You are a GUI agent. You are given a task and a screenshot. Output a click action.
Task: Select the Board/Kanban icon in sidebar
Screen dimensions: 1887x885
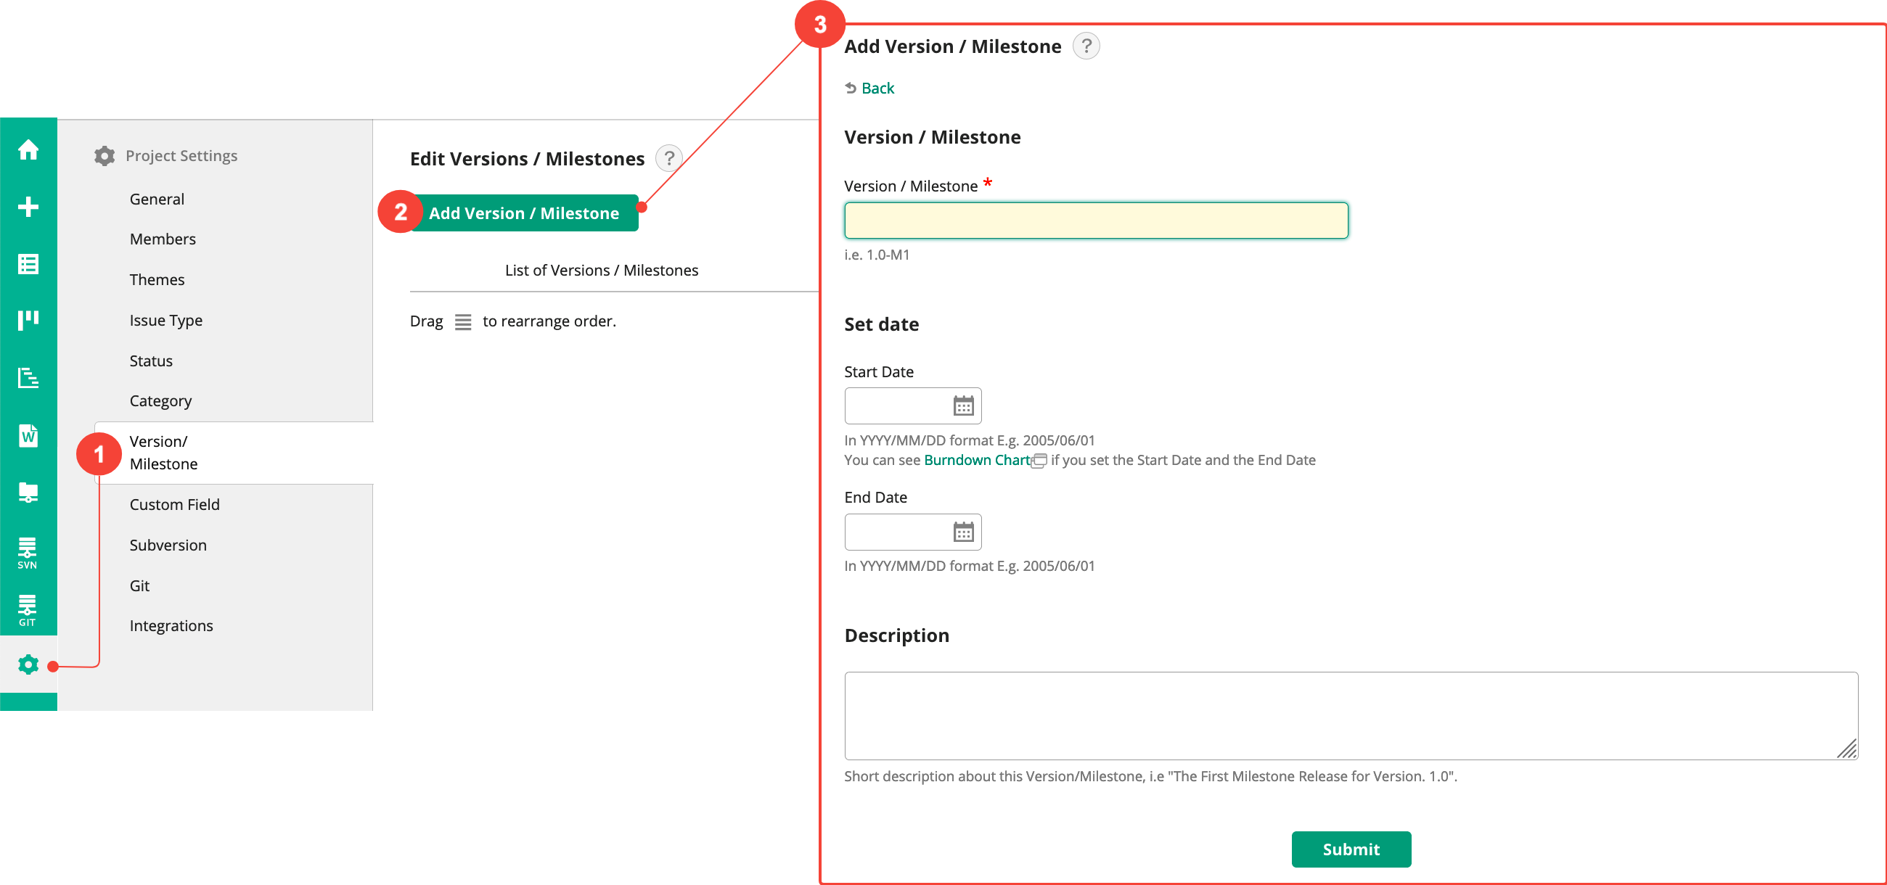29,320
